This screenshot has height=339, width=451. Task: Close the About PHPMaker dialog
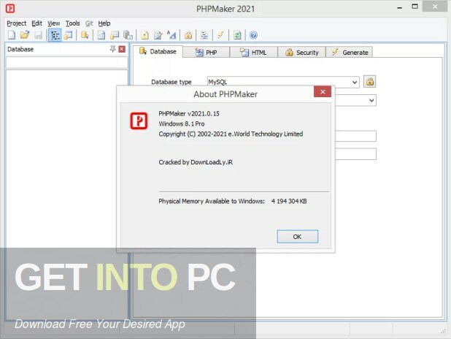coord(323,92)
